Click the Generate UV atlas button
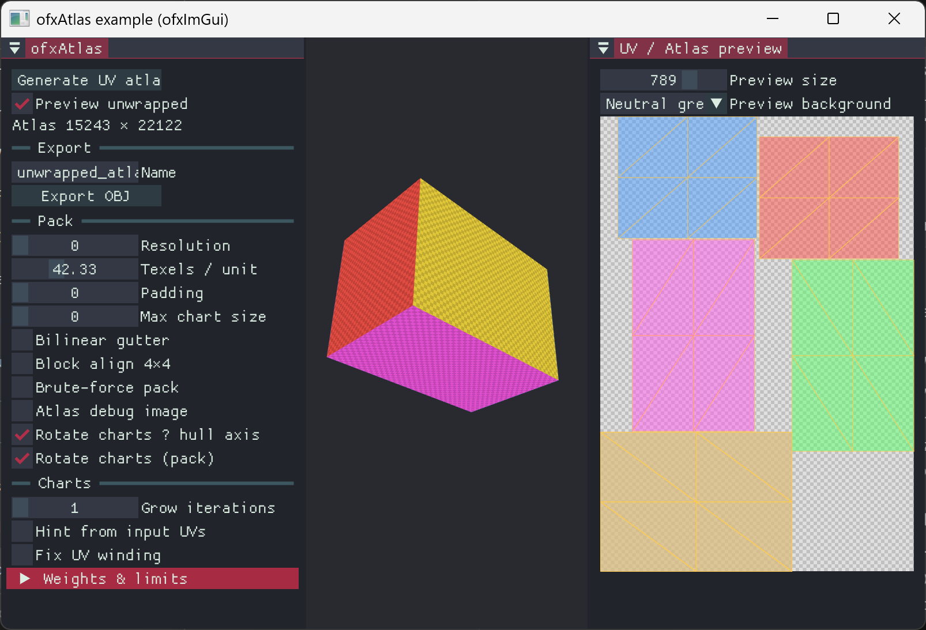This screenshot has height=630, width=926. click(x=86, y=80)
